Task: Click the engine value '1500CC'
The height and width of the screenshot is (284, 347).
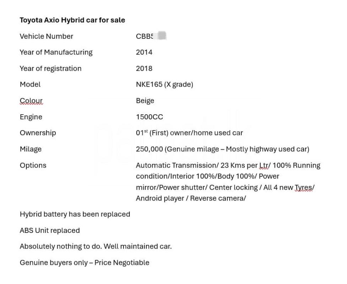Action: [149, 117]
